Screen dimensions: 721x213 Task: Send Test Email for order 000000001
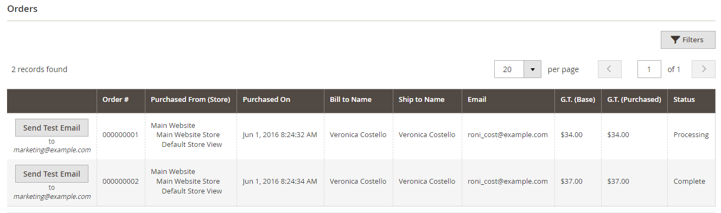52,128
